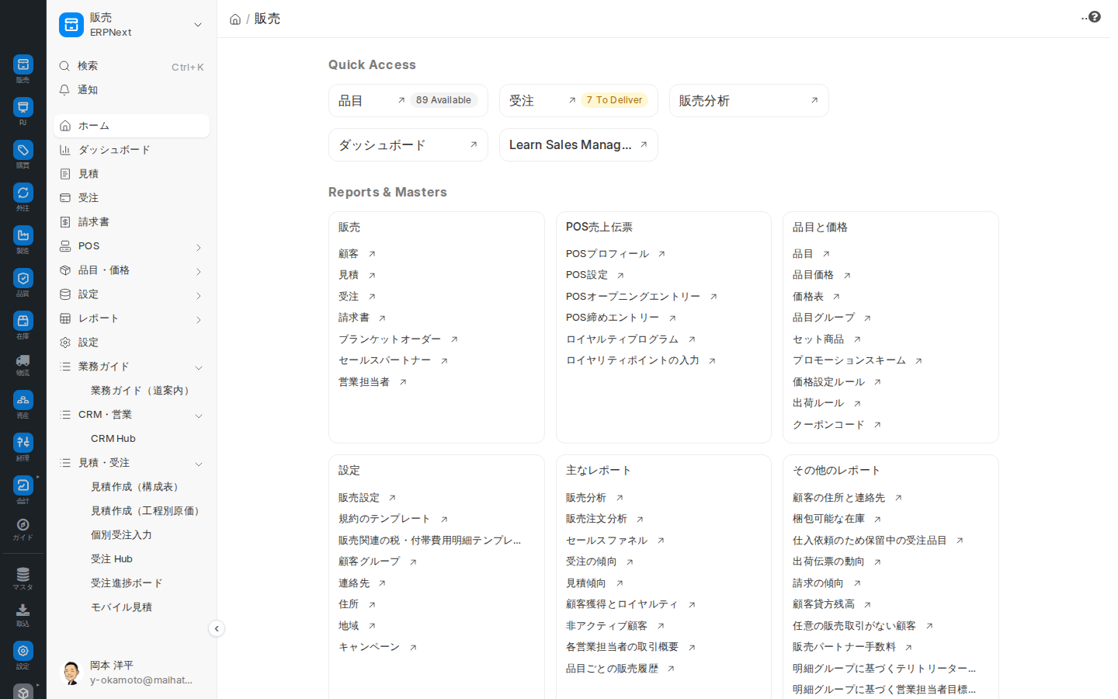Open モバイル見積 in the sidebar
The image size is (1118, 699).
pos(121,607)
